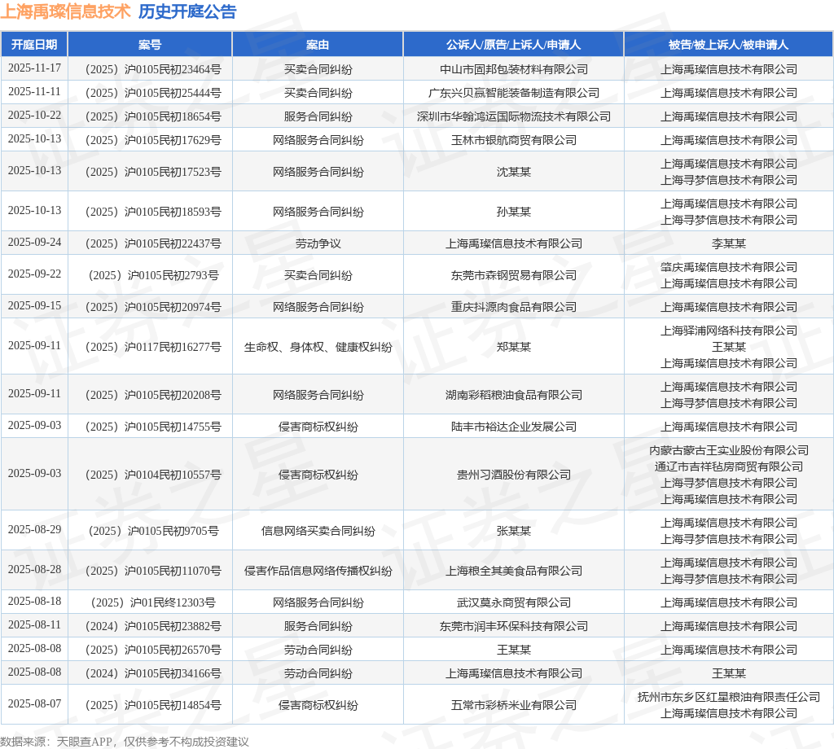This screenshot has width=834, height=749.
Task: Click defendant 内蒙古蒙古王实业股份有限公司
Action: point(729,450)
